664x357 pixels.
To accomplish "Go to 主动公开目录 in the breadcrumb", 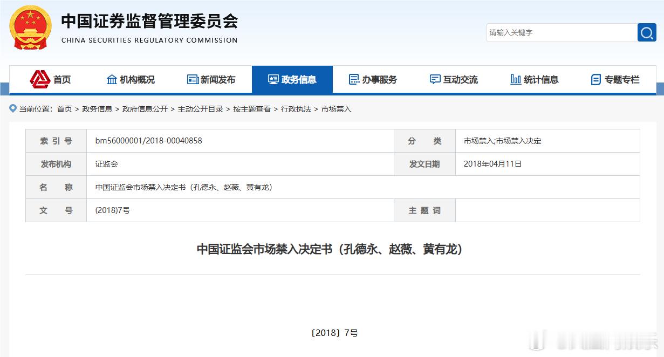I will coord(201,109).
